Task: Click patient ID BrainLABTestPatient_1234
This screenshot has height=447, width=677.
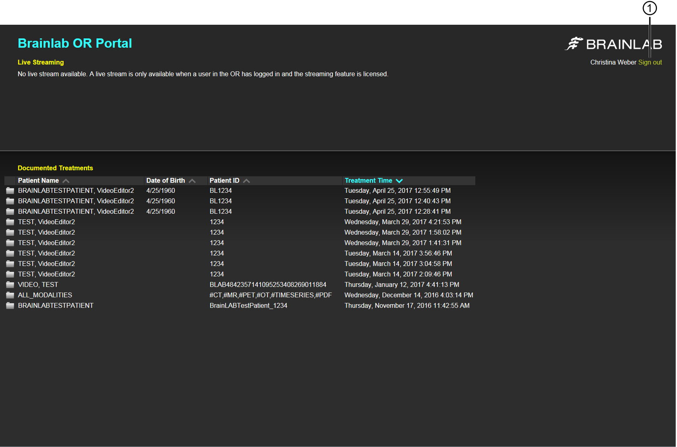Action: (x=248, y=305)
